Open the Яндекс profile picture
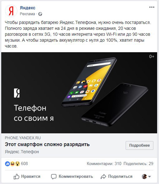The image size is (159, 184). click(11, 11)
